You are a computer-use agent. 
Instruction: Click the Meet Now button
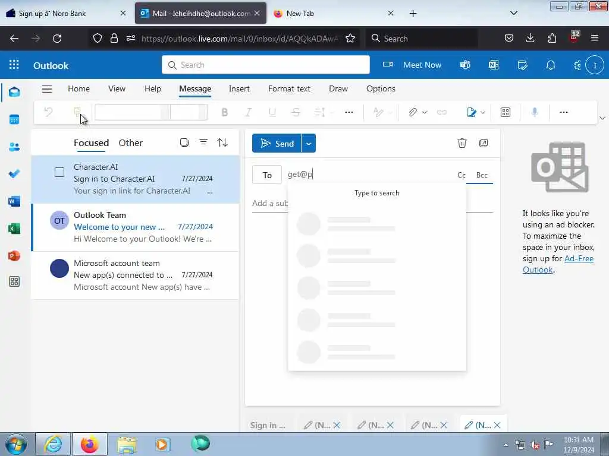[412, 65]
